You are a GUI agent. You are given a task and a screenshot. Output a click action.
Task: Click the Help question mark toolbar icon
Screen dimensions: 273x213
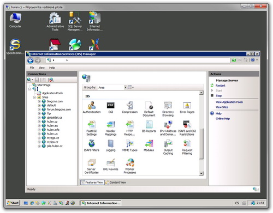click(x=253, y=60)
